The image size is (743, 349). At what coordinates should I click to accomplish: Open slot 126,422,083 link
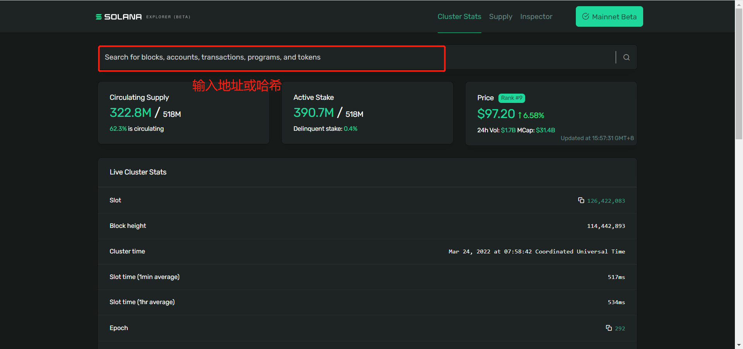pos(606,201)
